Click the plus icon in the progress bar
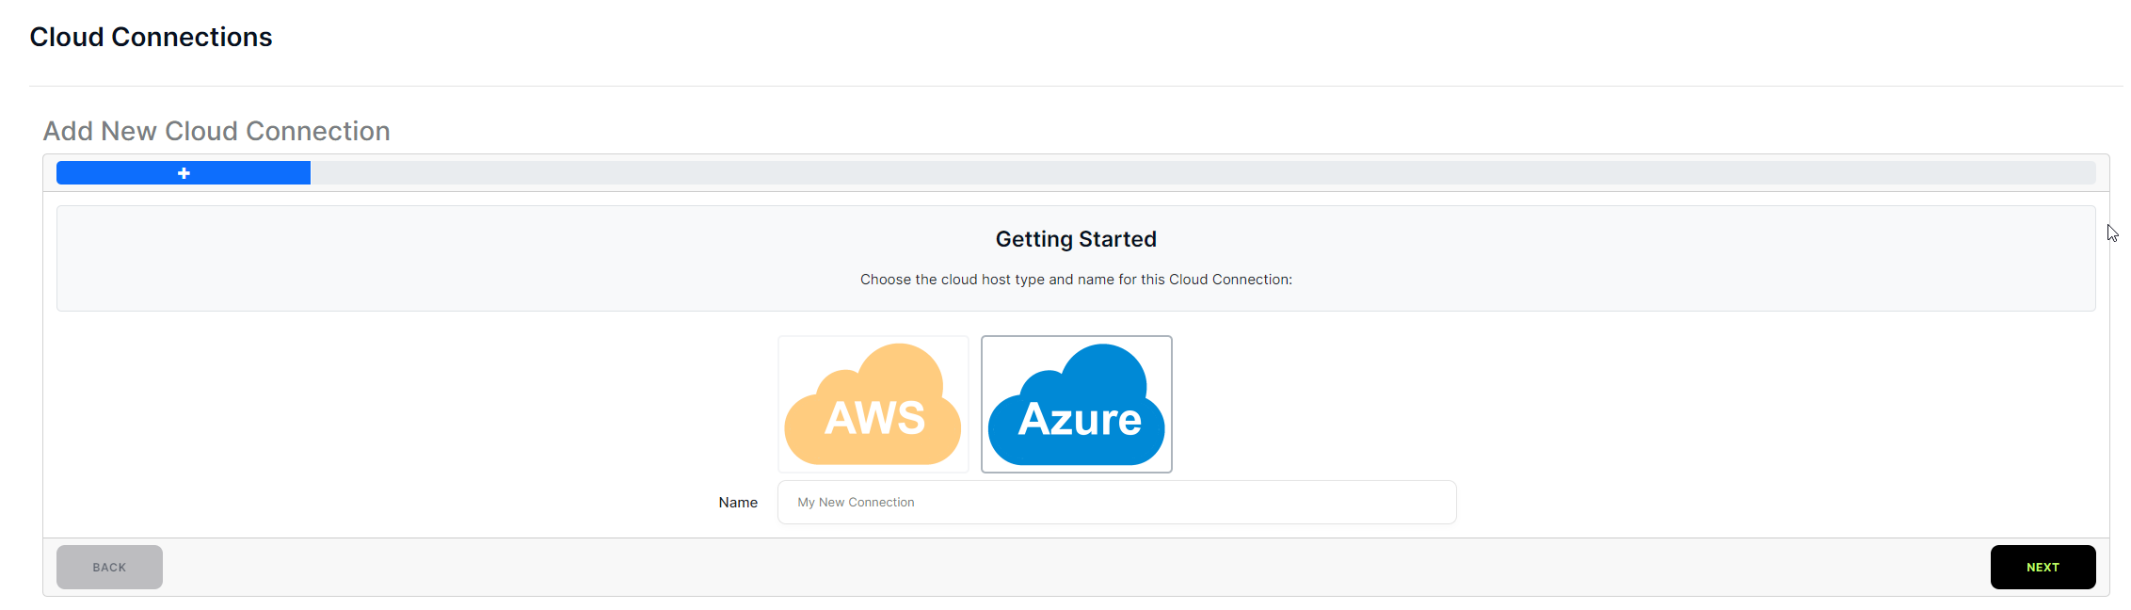The height and width of the screenshot is (610, 2131). (x=184, y=173)
